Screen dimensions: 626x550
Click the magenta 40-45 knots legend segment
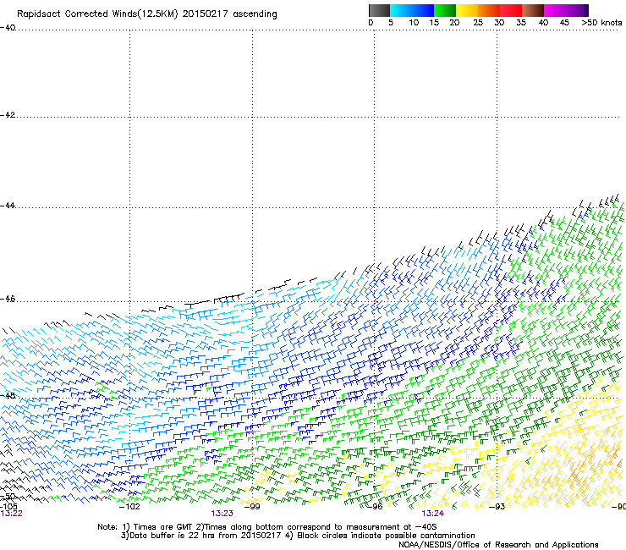coord(555,10)
